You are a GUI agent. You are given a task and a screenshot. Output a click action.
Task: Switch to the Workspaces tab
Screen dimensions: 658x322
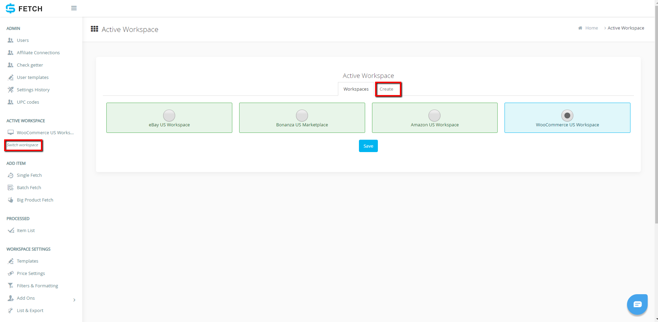coord(356,89)
